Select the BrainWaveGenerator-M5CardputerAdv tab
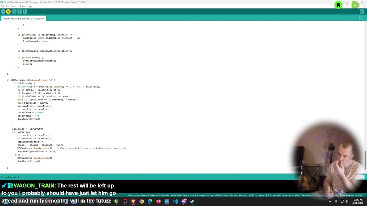The height and width of the screenshot is (206, 367). (24, 19)
